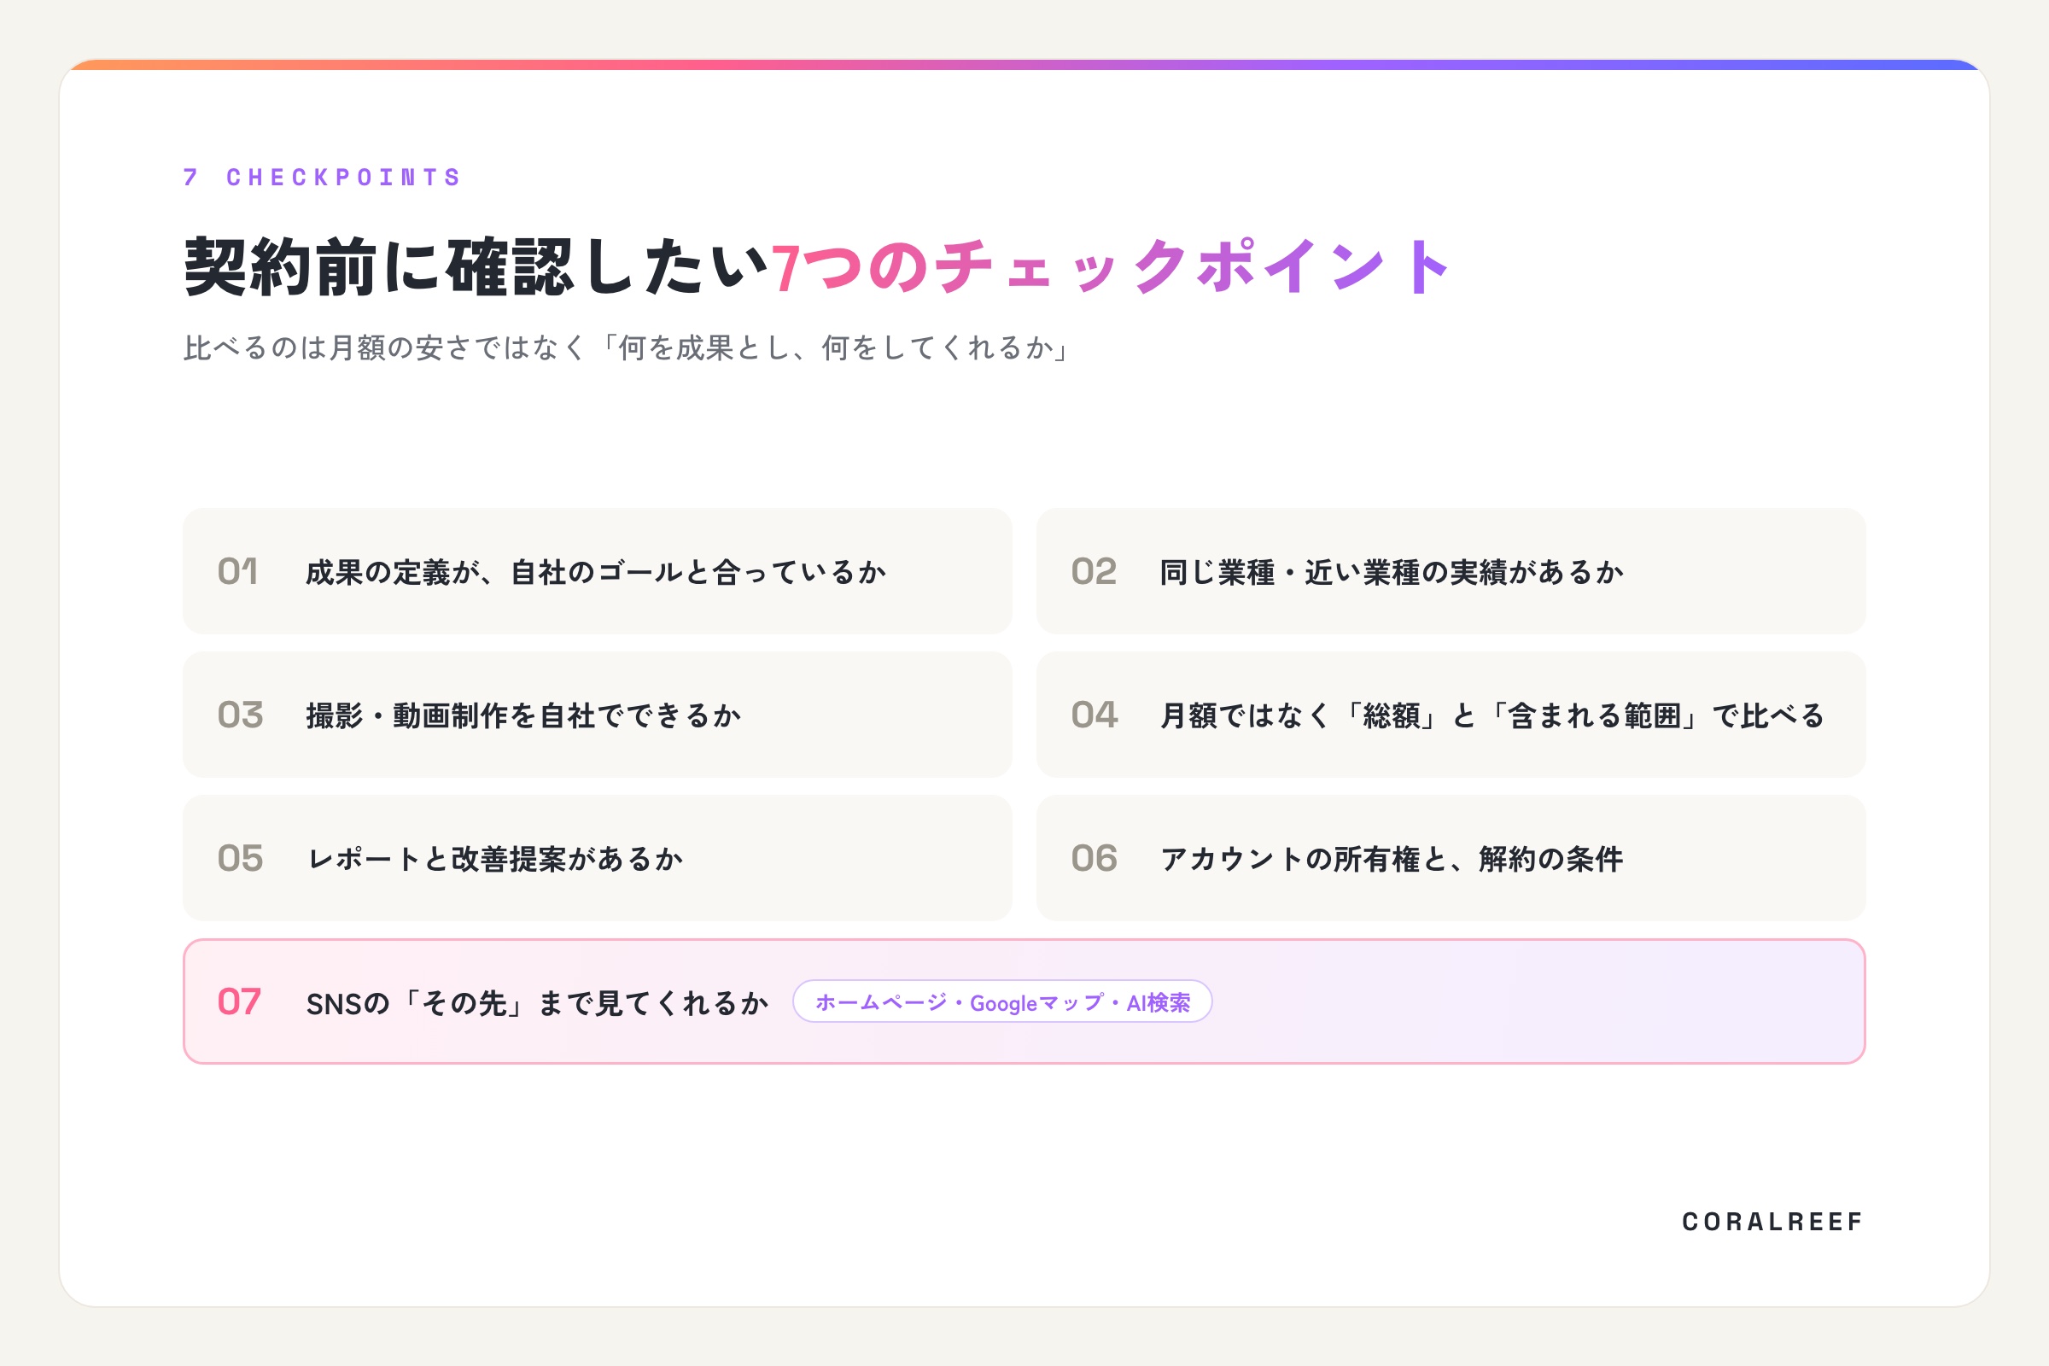The height and width of the screenshot is (1366, 2049).
Task: Click the pink number '07'
Action: pyautogui.click(x=240, y=1001)
